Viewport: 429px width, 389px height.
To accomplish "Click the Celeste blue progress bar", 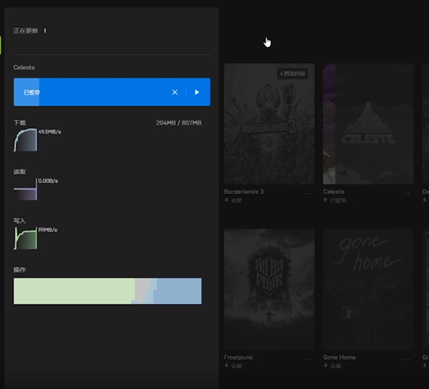I will [93, 92].
